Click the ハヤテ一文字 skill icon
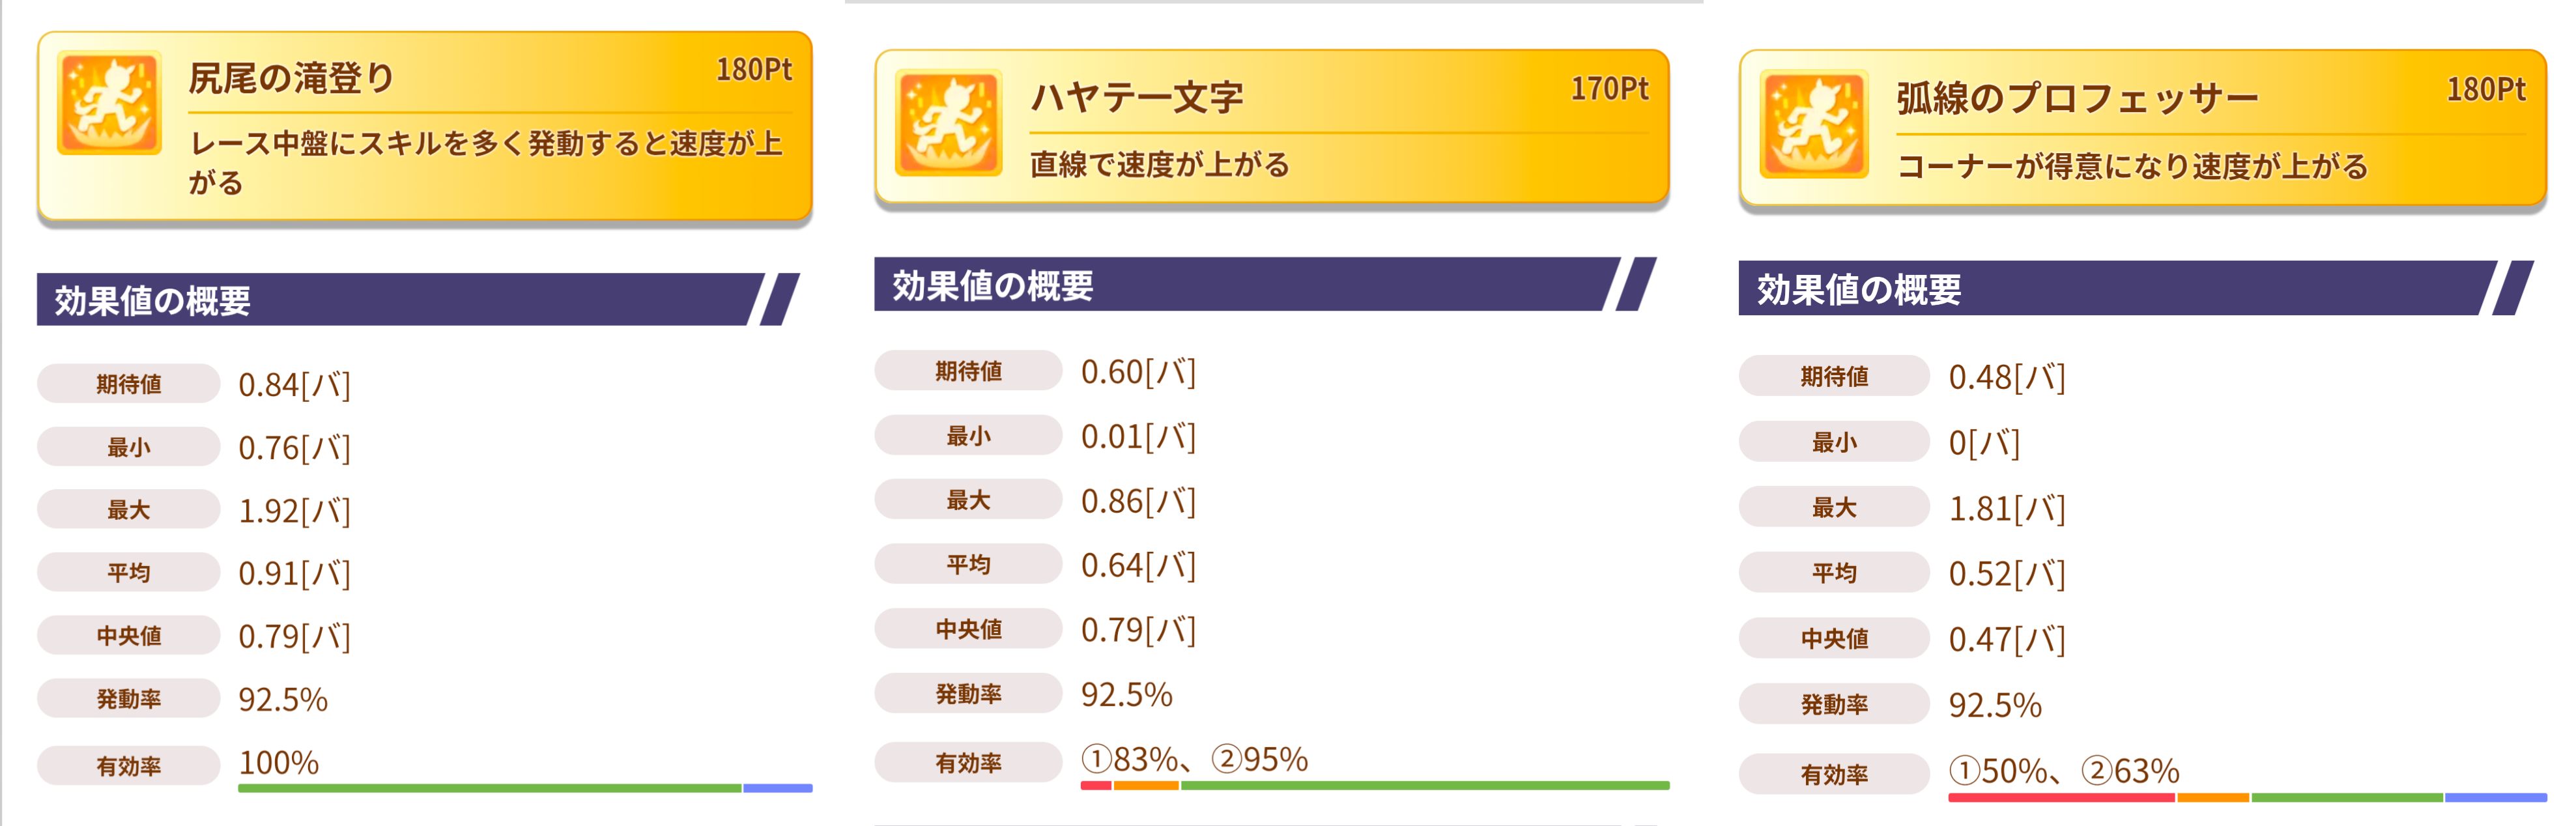This screenshot has height=826, width=2576. click(948, 122)
